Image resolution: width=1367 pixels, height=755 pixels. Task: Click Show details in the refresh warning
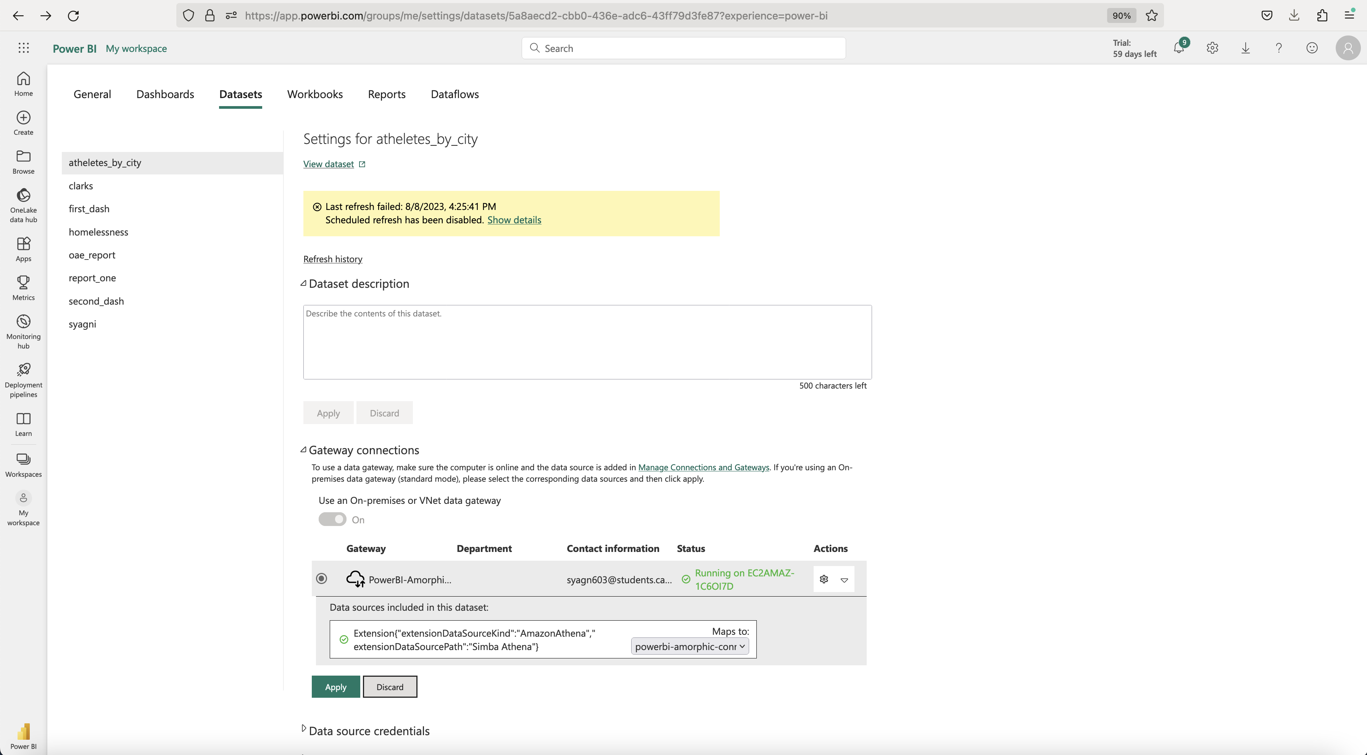[514, 220]
